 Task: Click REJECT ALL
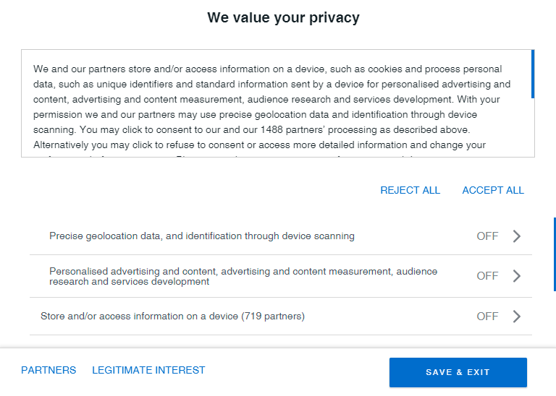410,190
